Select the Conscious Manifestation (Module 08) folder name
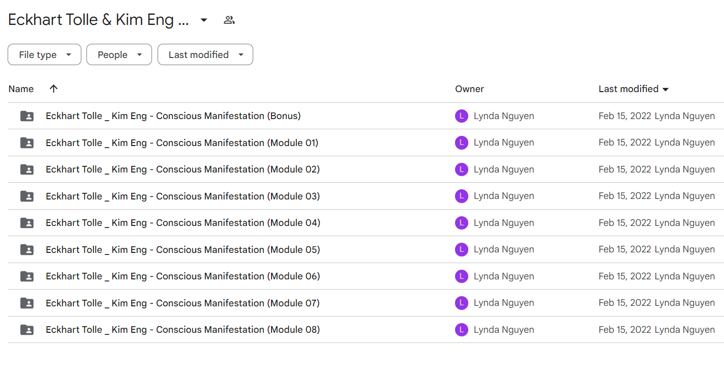The image size is (724, 372). (x=183, y=330)
